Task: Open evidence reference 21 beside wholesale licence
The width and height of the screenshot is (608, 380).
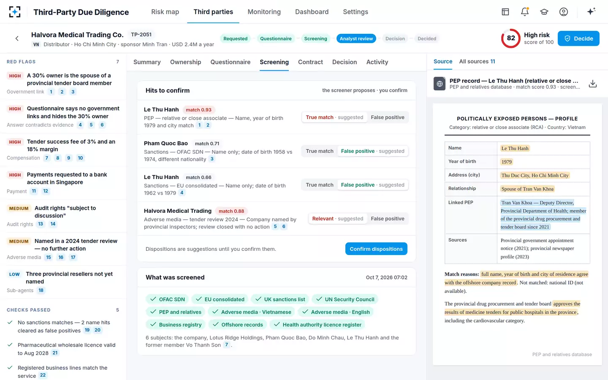Action: [55, 353]
